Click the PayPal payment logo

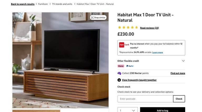(x=130, y=66)
